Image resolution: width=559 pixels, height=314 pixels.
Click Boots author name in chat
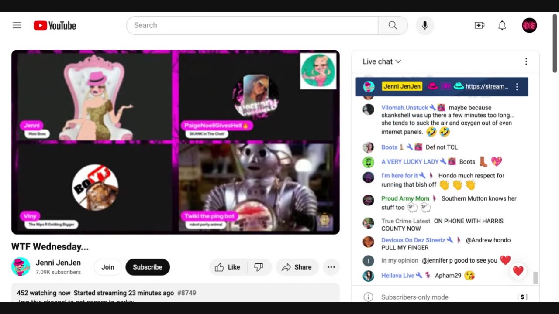390,147
